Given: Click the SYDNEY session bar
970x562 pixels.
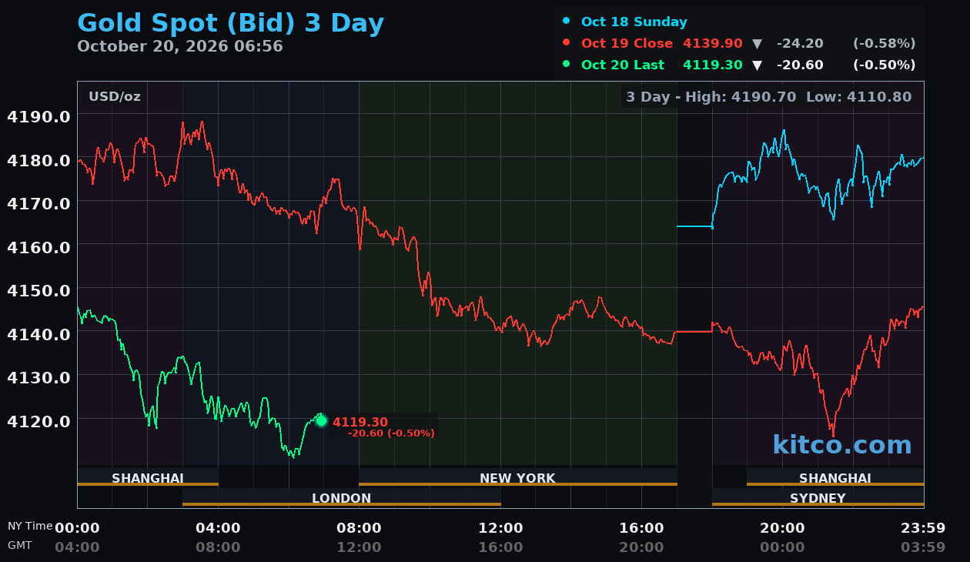Looking at the screenshot, I should (x=818, y=497).
